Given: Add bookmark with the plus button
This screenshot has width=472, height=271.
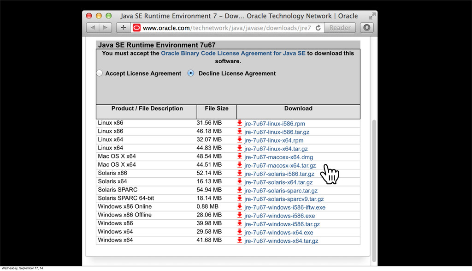Looking at the screenshot, I should (x=123, y=28).
